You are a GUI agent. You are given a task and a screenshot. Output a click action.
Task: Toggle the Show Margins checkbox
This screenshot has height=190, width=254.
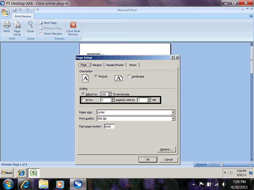41,34
